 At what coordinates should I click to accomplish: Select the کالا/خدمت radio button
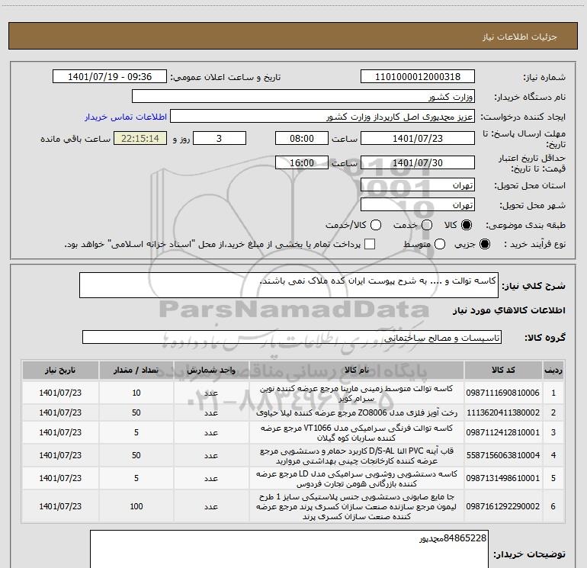point(376,225)
